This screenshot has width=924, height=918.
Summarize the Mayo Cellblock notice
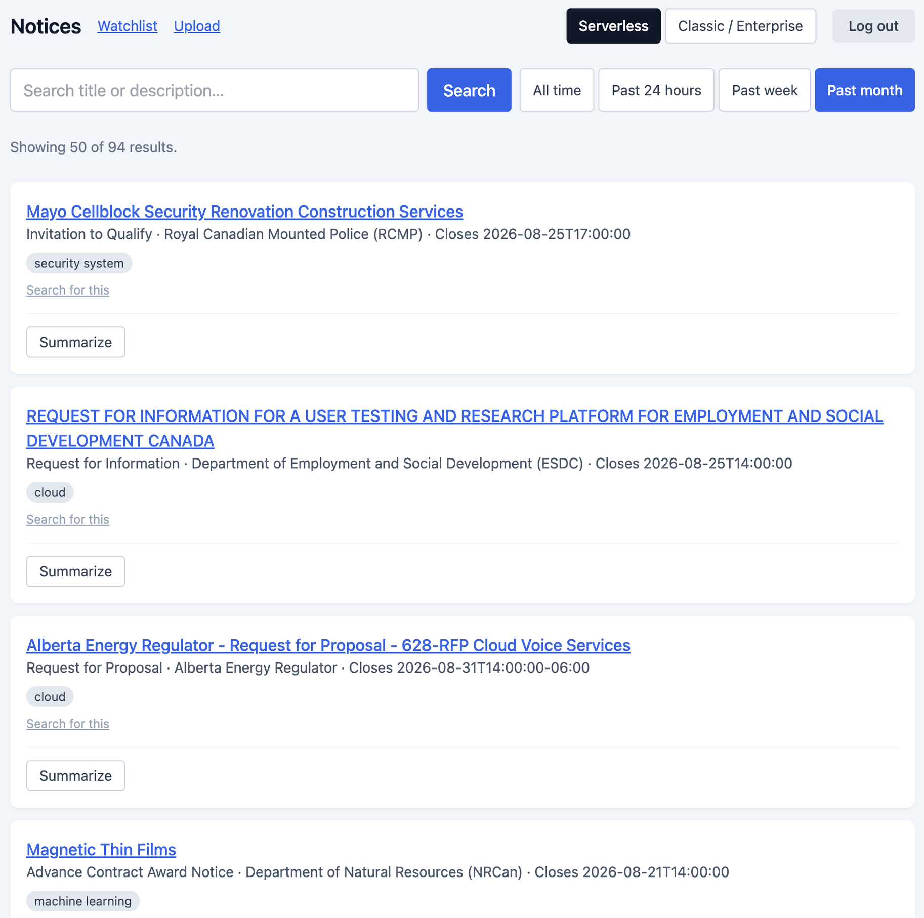[75, 342]
